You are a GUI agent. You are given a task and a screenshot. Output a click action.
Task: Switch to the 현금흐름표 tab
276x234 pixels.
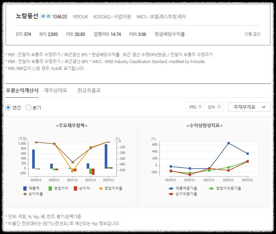[89, 90]
